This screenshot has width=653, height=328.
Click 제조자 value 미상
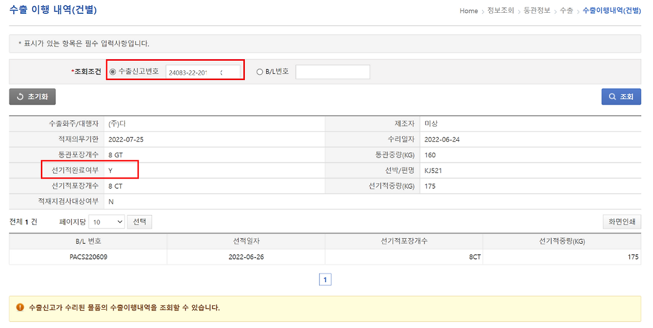[x=431, y=124]
